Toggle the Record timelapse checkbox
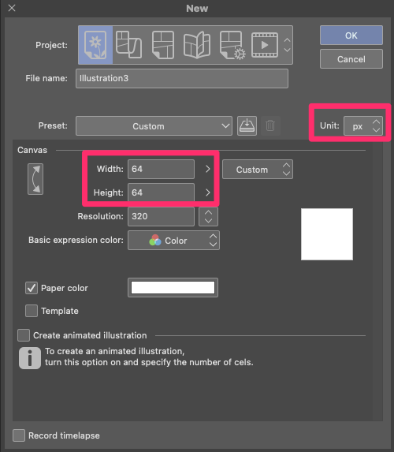The image size is (394, 452). point(19,435)
